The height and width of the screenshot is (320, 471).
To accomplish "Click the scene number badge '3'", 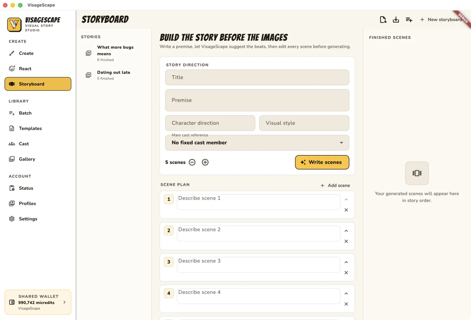I will coord(169,262).
